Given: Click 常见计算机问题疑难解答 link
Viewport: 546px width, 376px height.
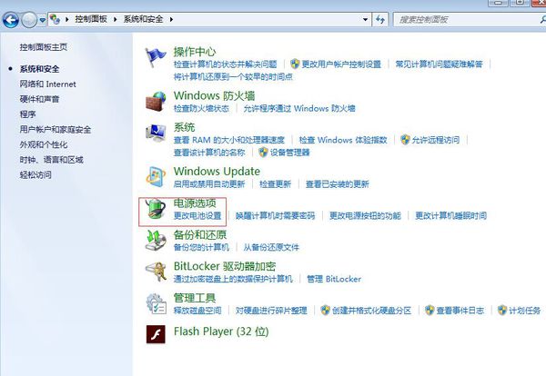Looking at the screenshot, I should (440, 64).
